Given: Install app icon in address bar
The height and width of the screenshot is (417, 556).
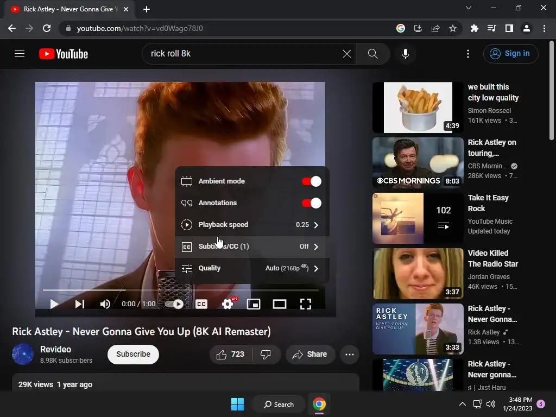Looking at the screenshot, I should point(418,28).
